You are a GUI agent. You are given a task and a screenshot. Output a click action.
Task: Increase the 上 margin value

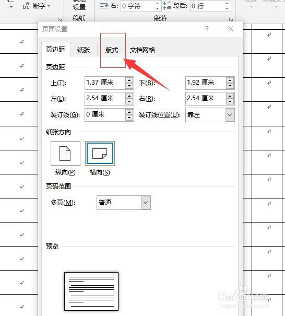click(129, 80)
